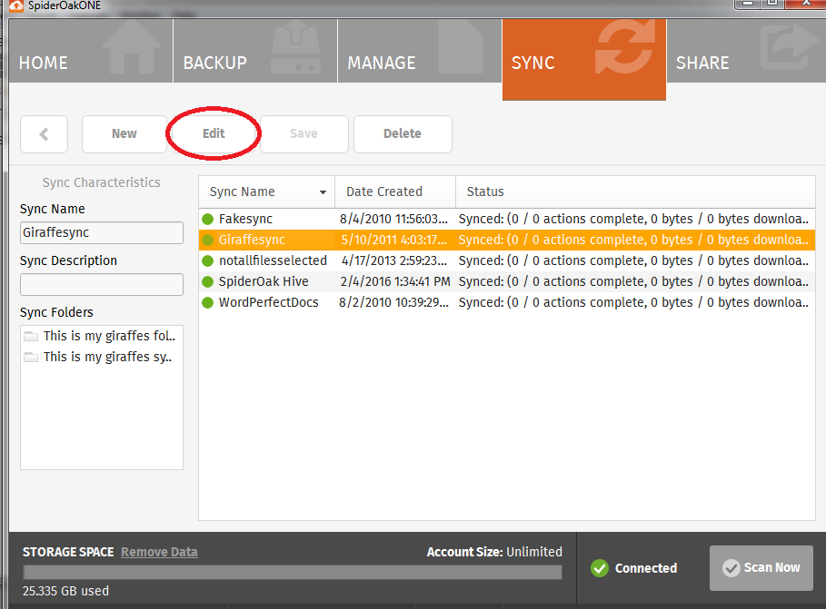
Task: Select 'This is my giraffes fol..' folder
Action: [x=109, y=336]
